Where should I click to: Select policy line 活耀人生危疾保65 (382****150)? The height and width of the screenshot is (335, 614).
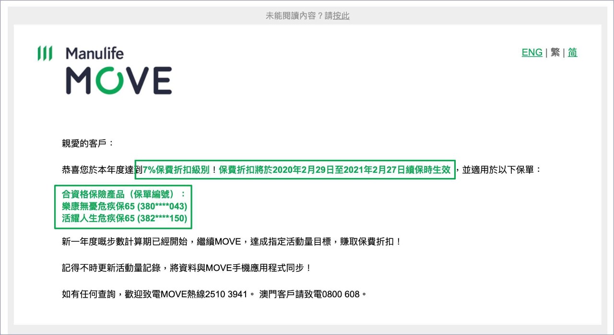click(x=124, y=219)
